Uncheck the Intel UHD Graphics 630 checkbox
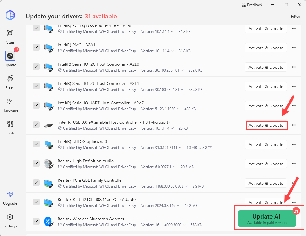This screenshot has height=236, width=306. coord(36,144)
